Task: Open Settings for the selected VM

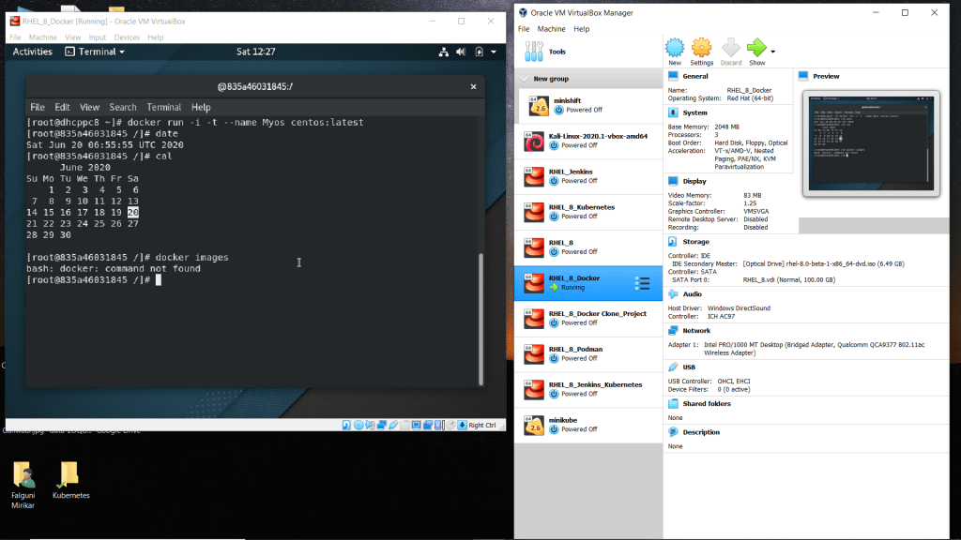Action: 701,51
